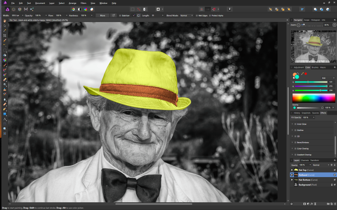Viewport: 337px width, 210px height.
Task: Open the Blend Mode dropdown in the context toolbar
Action: (x=186, y=15)
